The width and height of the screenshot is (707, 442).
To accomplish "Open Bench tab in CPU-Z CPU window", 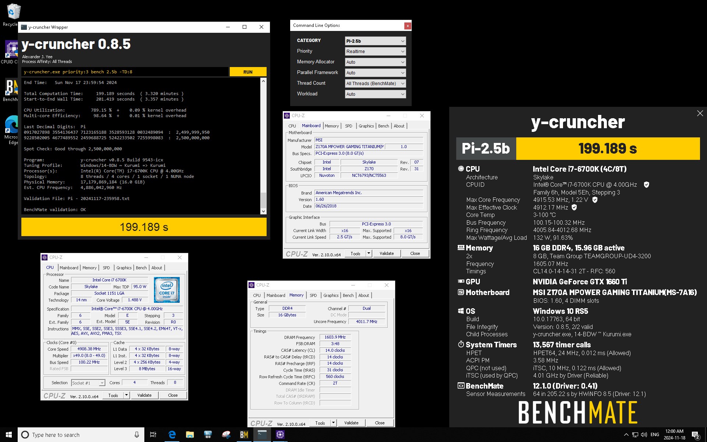I will coord(141,268).
